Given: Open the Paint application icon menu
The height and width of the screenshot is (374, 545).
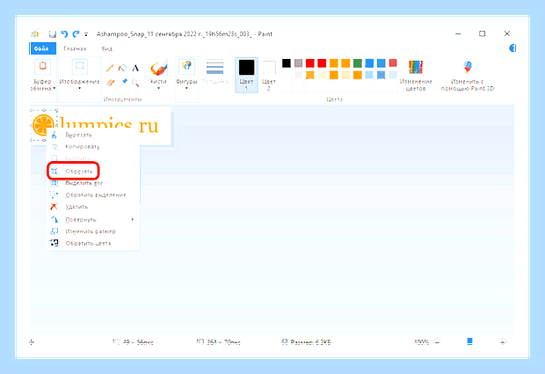Looking at the screenshot, I should (34, 33).
